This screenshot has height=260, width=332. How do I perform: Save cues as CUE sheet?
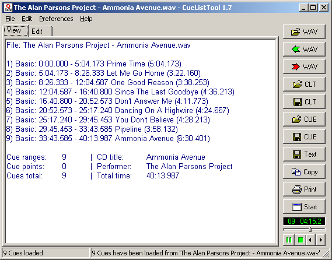coord(304,137)
